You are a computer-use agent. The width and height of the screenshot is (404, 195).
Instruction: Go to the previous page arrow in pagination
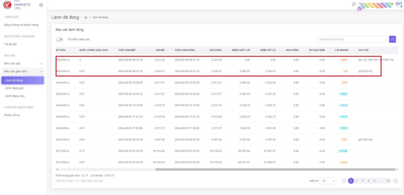click(344, 181)
